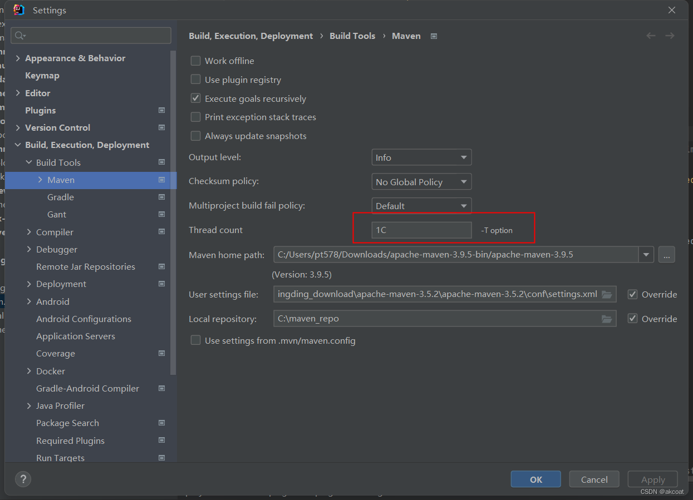This screenshot has height=500, width=693.
Task: Confirm settings with the OK button
Action: pyautogui.click(x=535, y=479)
